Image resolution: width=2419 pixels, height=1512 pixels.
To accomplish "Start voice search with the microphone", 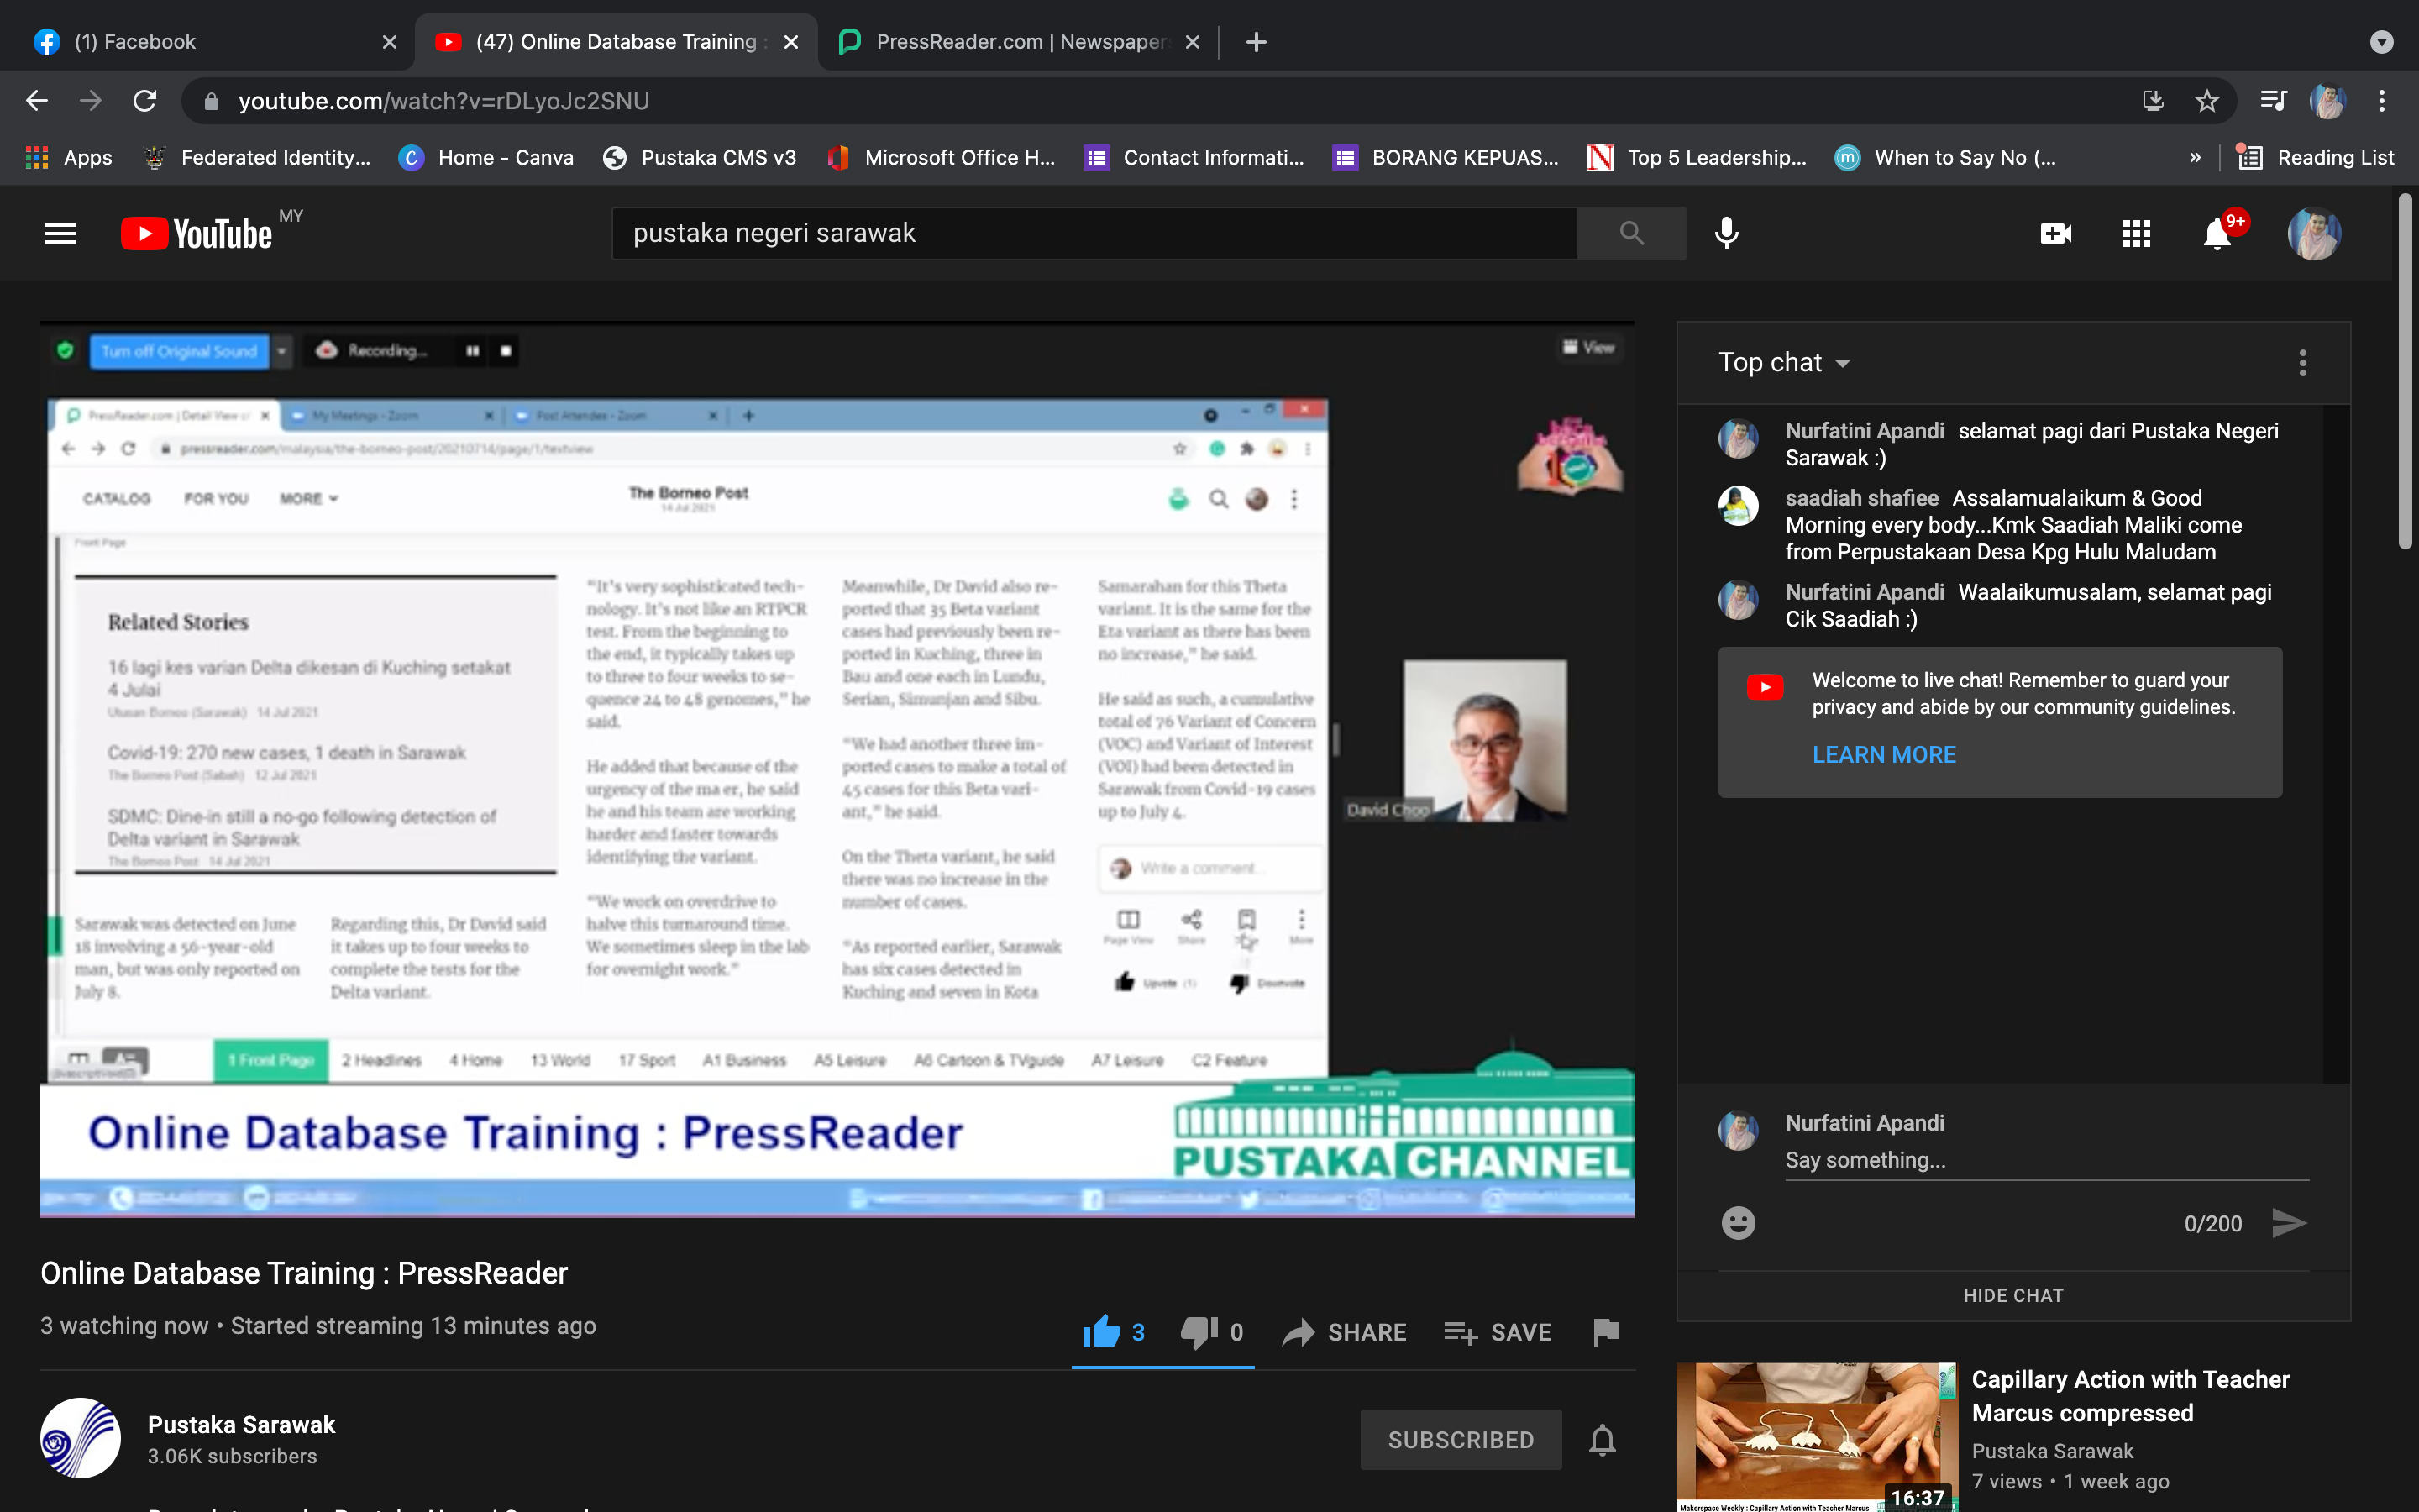I will tap(1726, 233).
